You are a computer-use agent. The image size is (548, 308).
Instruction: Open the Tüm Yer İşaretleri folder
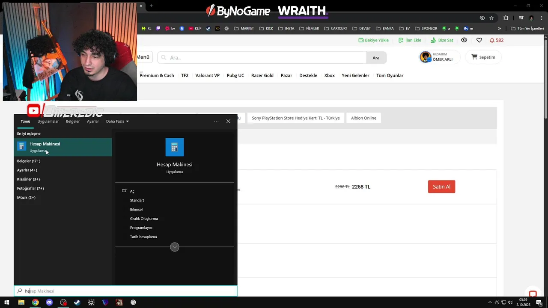[x=527, y=29]
